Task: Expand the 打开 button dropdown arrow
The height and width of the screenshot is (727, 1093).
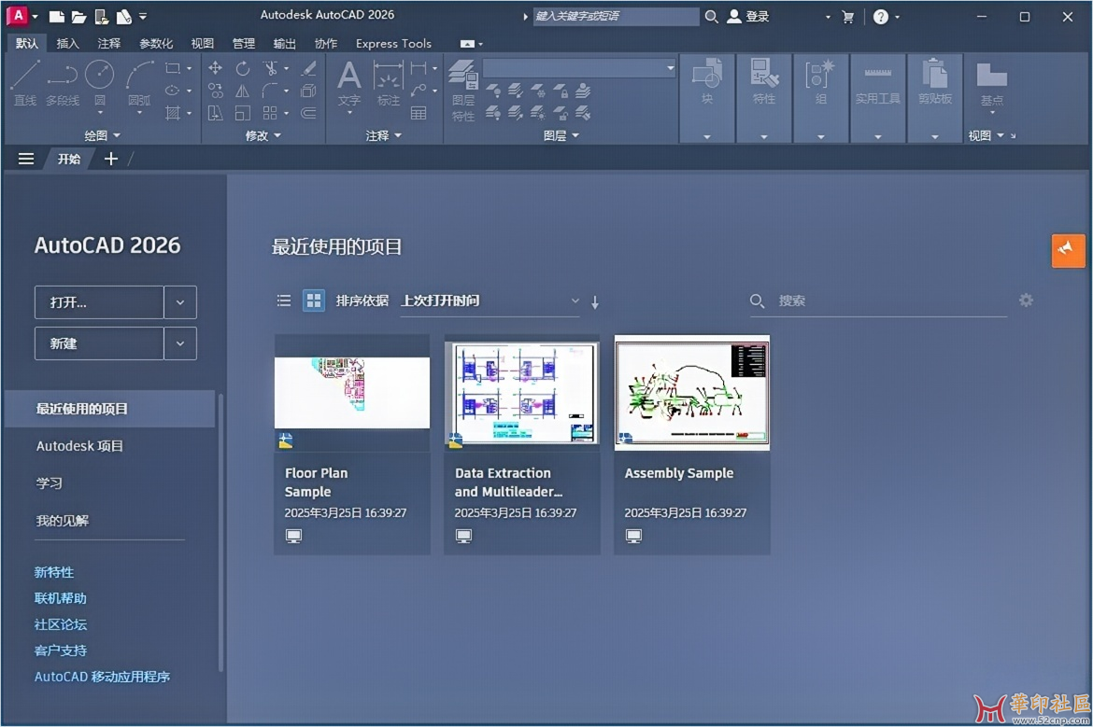Action: point(180,302)
